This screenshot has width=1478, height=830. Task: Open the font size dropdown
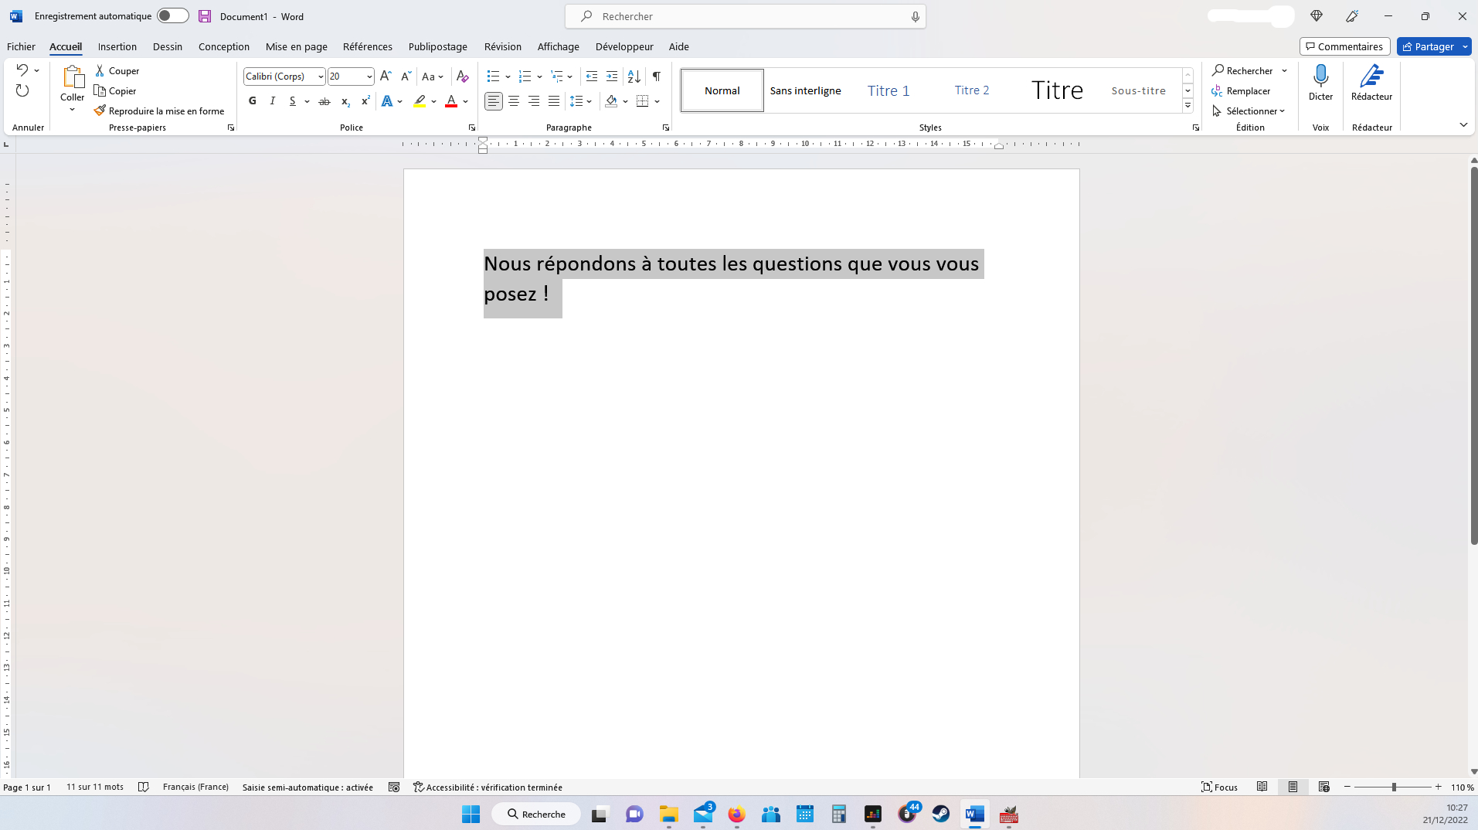pos(369,77)
